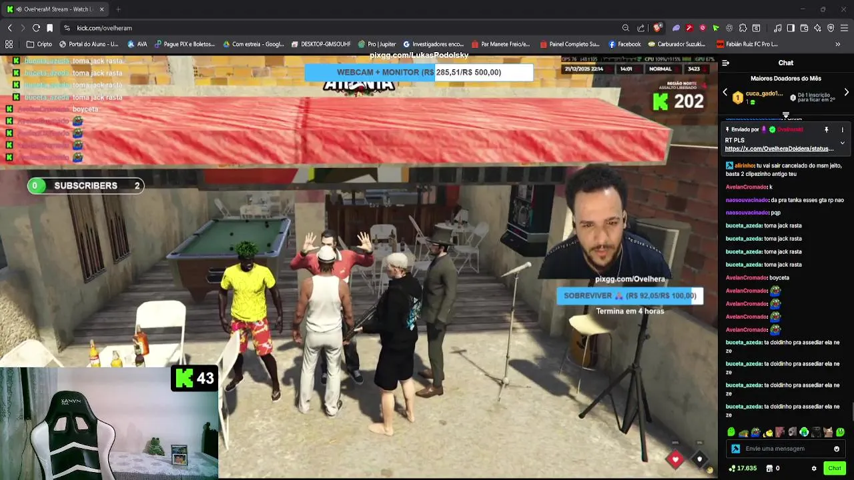
Task: Click the message input field
Action: click(785, 449)
